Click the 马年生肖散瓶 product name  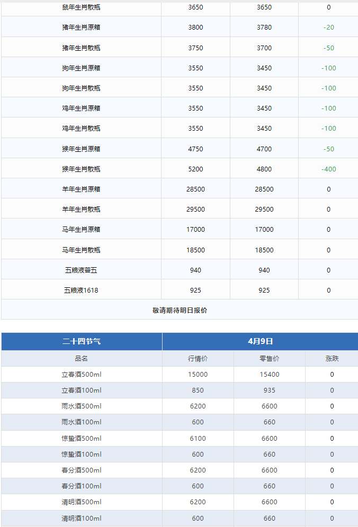(81, 250)
